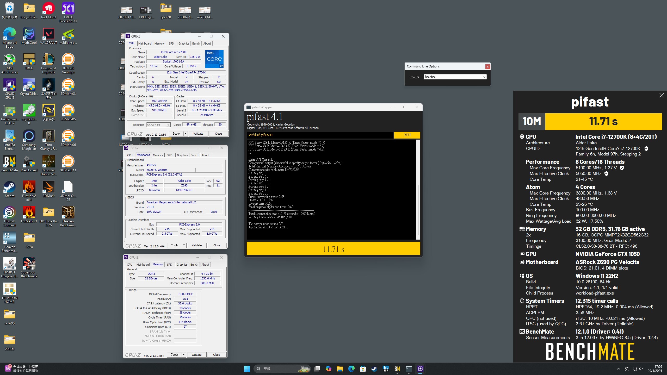667x375 pixels.
Task: Switch to Mainboard tab in top CPU-Z window
Action: point(145,43)
